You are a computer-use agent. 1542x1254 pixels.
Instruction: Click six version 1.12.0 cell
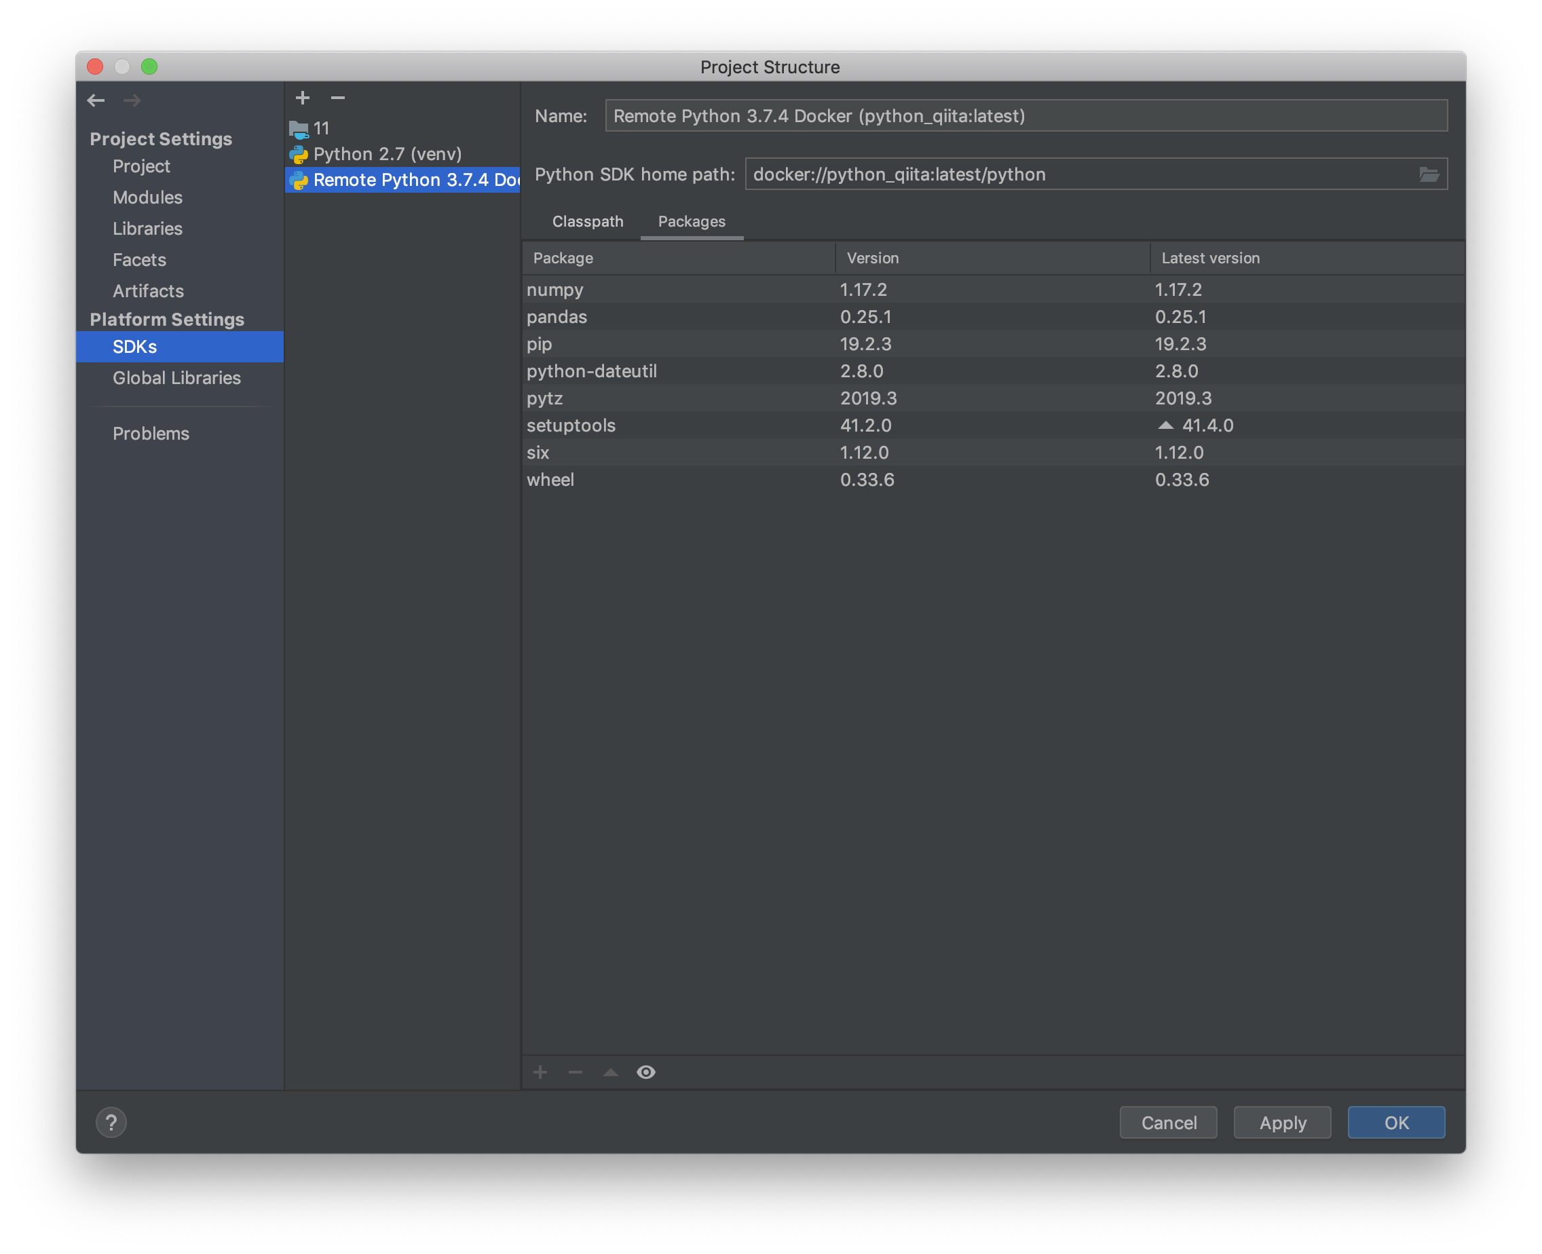click(x=863, y=453)
